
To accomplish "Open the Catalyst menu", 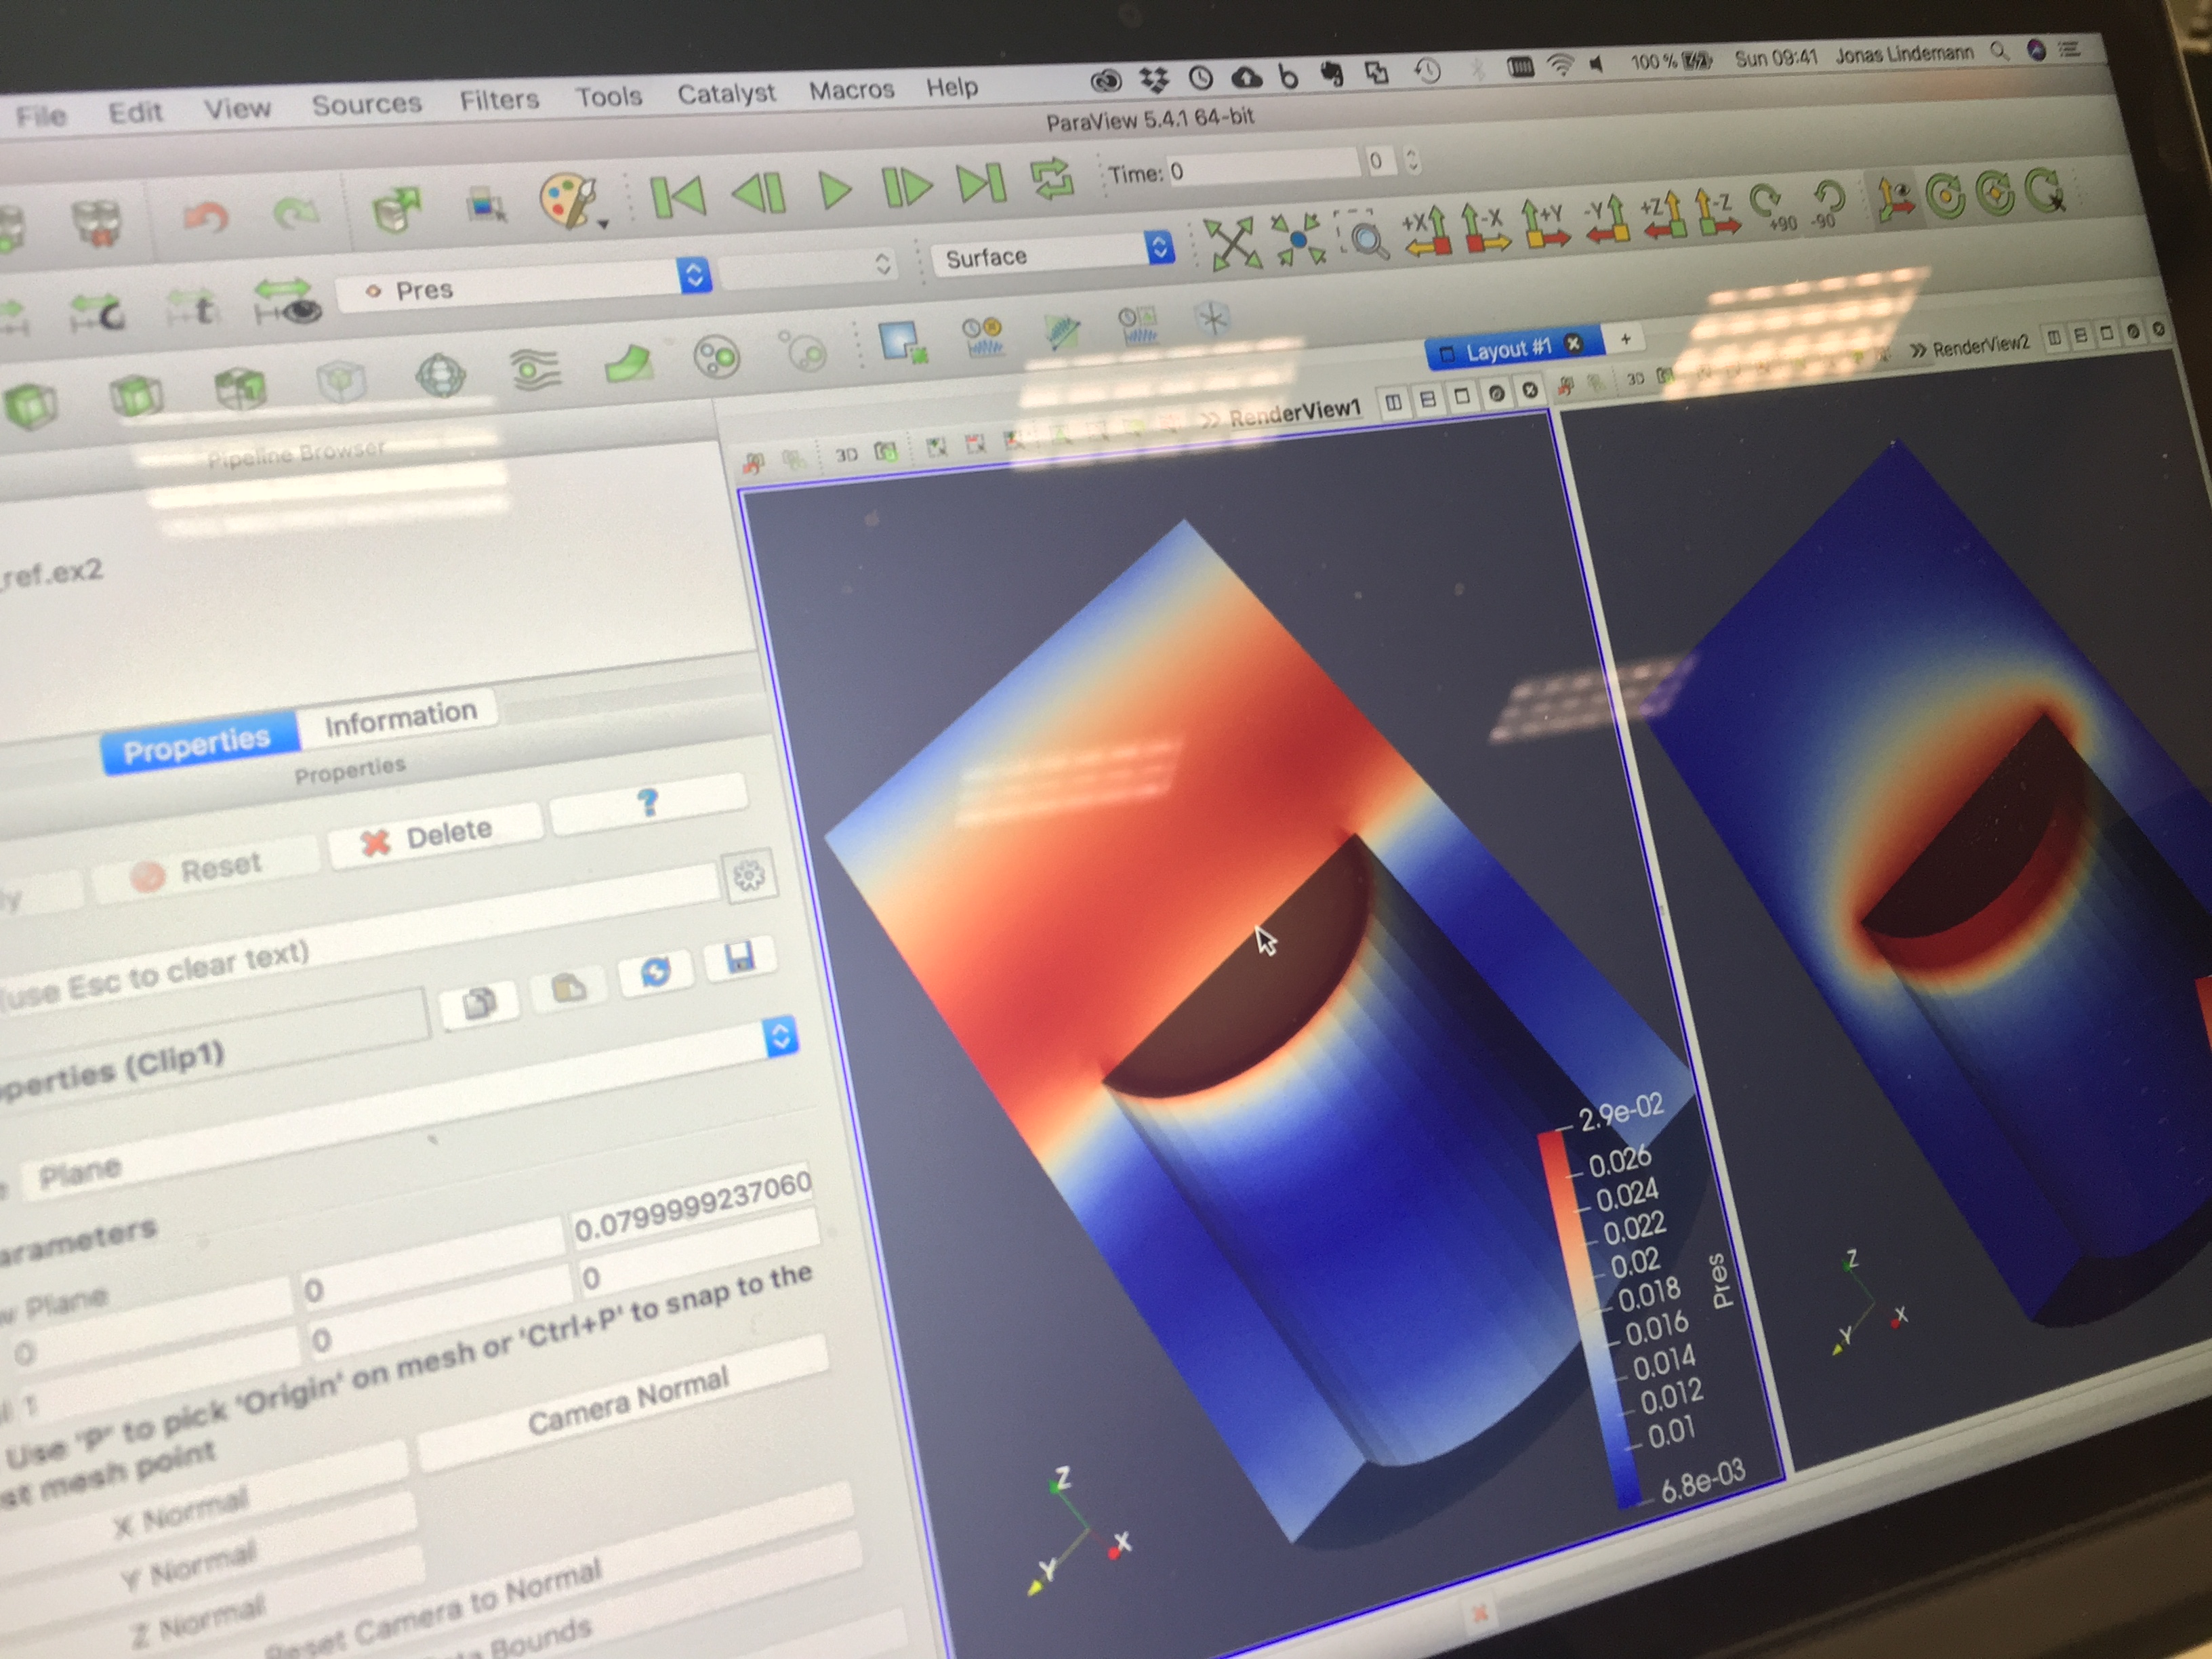I will (x=726, y=93).
